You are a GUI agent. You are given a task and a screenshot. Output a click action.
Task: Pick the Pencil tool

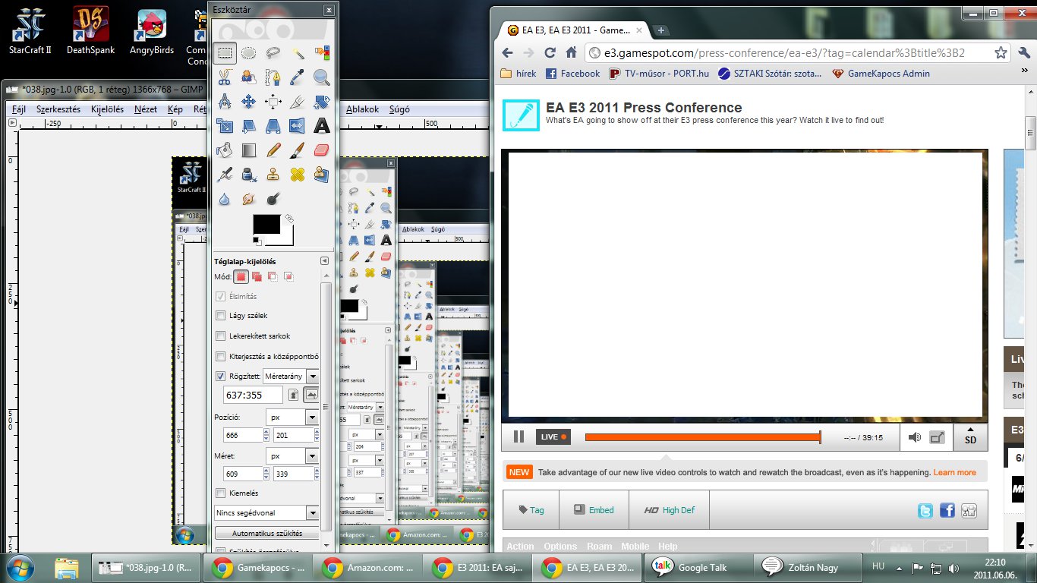pos(273,150)
